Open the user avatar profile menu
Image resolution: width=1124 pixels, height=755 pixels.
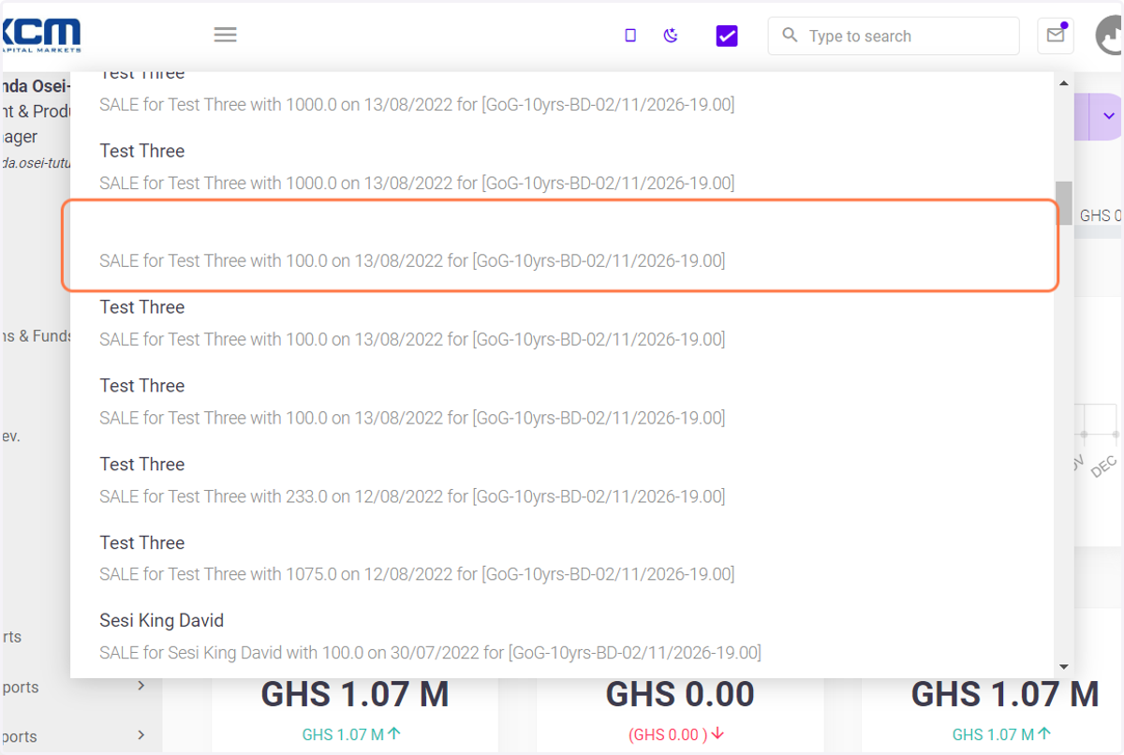pos(1110,36)
